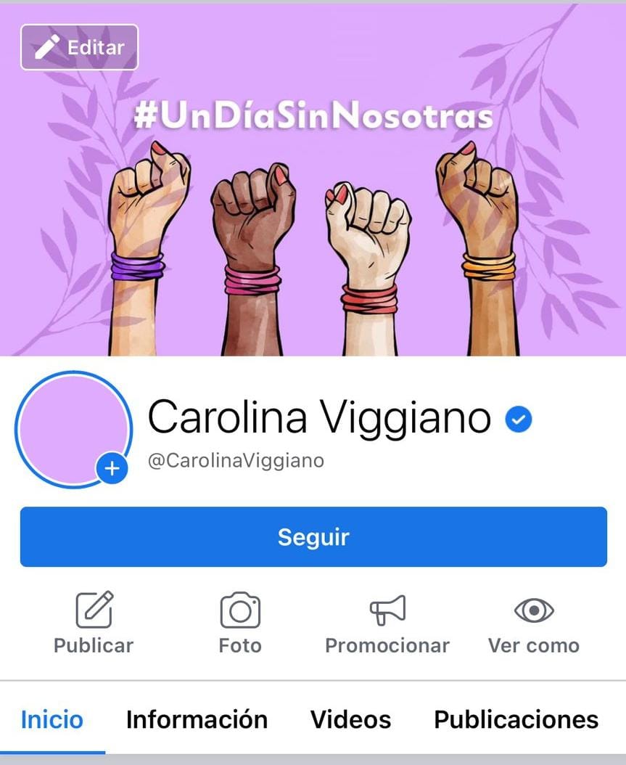Open the Foto camera icon
Viewport: 626px width, 765px height.
[x=240, y=610]
